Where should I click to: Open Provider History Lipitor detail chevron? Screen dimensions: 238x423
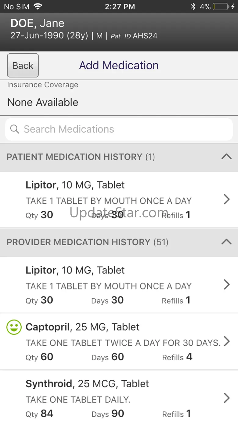click(227, 285)
